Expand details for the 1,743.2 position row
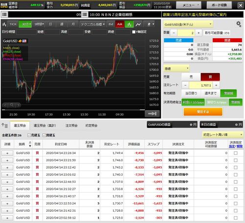The image size is (245, 223). (x=7, y=168)
